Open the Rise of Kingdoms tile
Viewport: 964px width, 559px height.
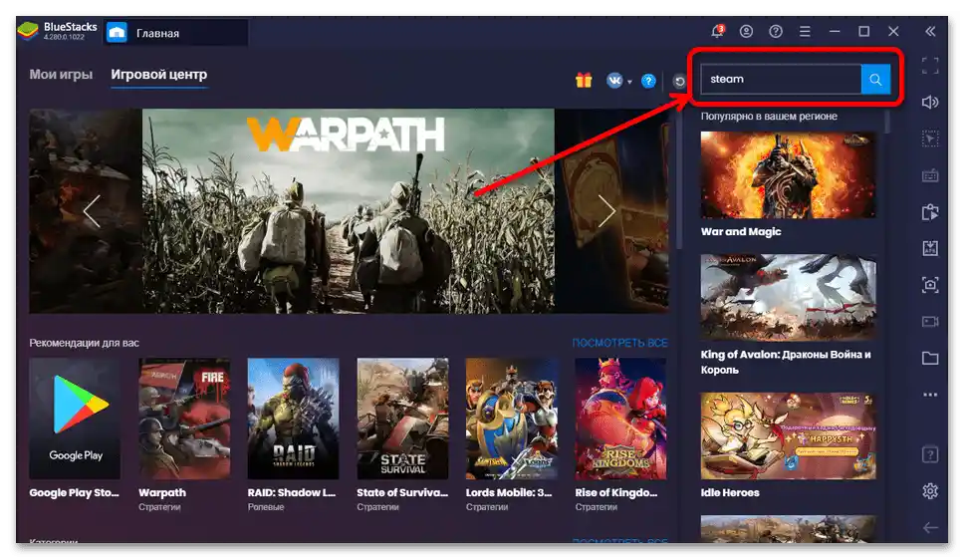click(x=621, y=419)
